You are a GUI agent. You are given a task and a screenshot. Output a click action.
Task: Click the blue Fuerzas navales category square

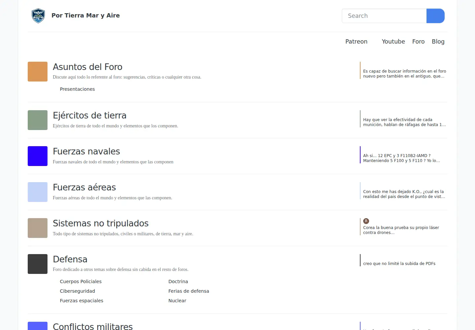[x=38, y=156]
